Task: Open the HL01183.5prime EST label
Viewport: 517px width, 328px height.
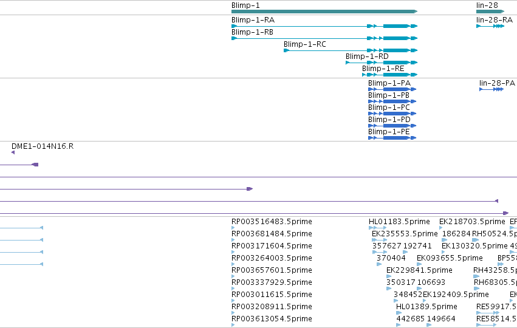Action: tap(399, 222)
